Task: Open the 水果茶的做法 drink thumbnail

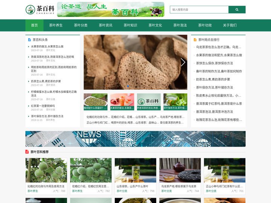Action: [122, 102]
